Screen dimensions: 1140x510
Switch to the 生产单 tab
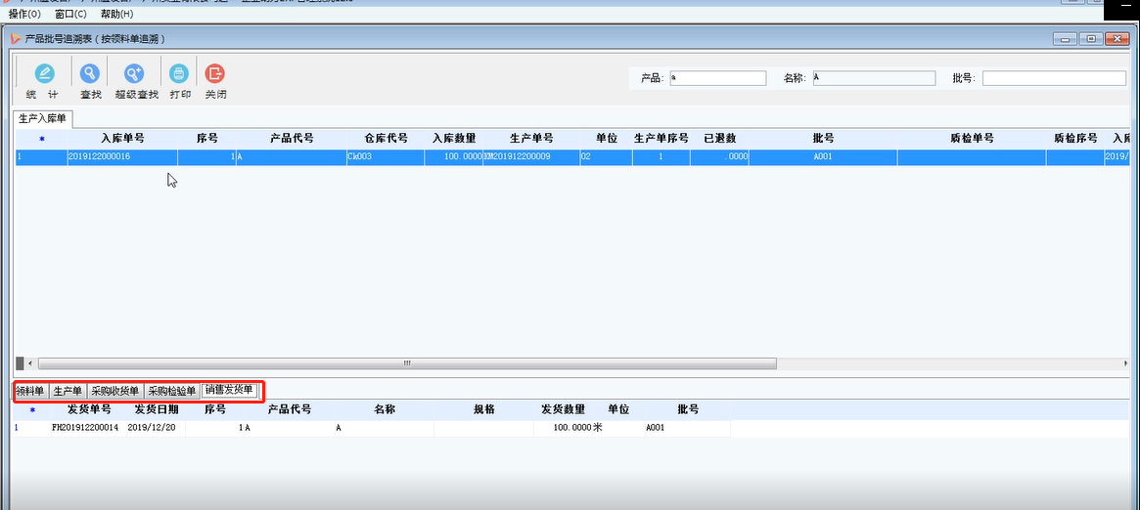pos(68,391)
